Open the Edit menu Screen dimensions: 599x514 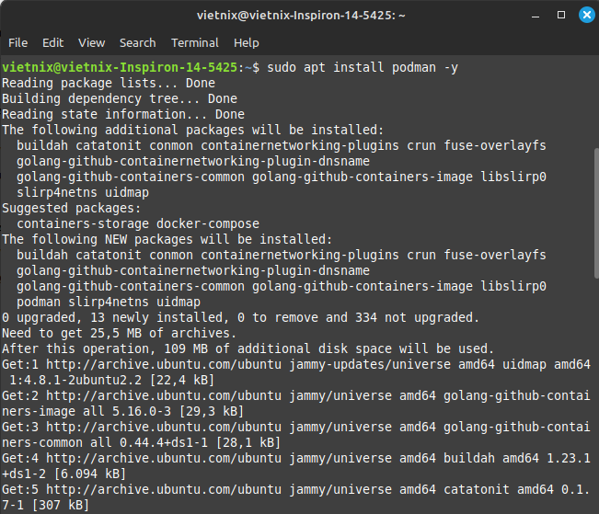click(x=52, y=43)
